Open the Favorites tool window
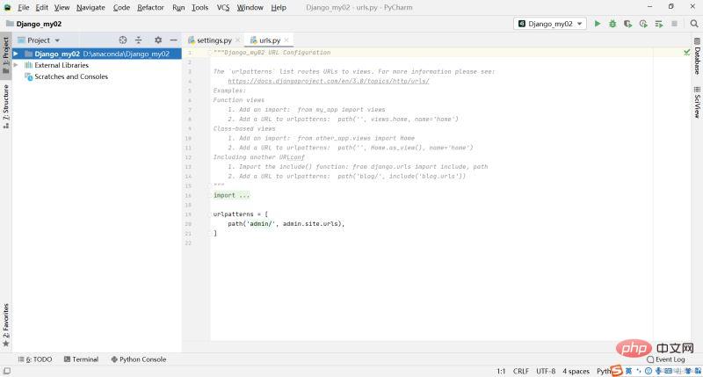Viewport: 703px width, 377px height. click(x=6, y=325)
